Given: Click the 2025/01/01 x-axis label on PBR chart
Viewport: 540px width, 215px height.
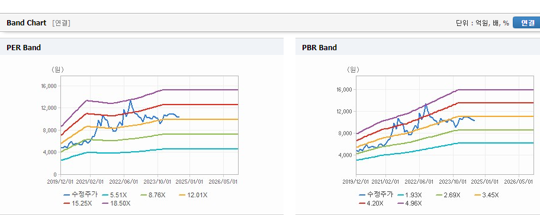Looking at the screenshot, I should pos(486,182).
